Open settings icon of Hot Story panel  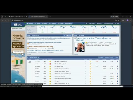click(118, 36)
